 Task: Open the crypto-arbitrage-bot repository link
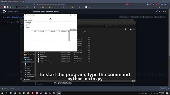pyautogui.click(x=13, y=17)
